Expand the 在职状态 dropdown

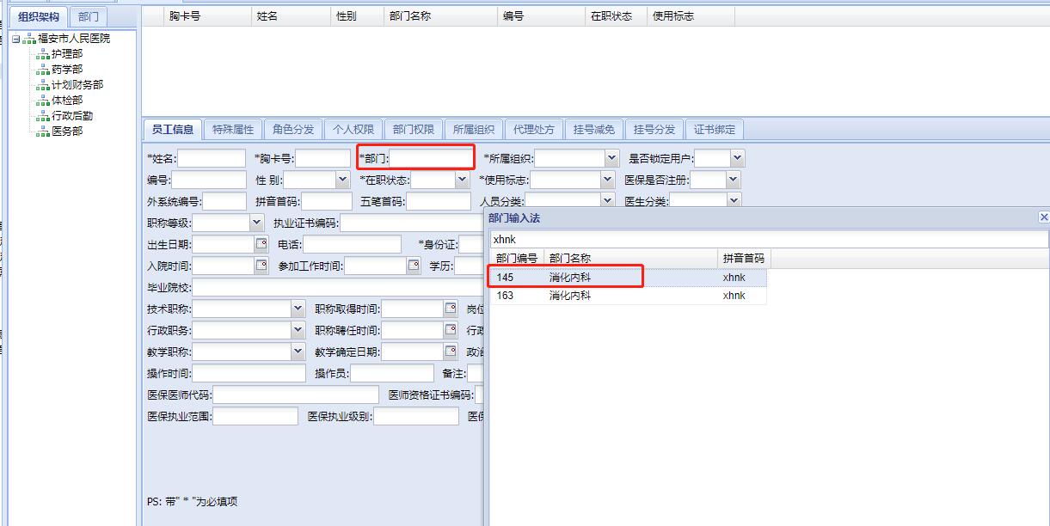[x=462, y=180]
